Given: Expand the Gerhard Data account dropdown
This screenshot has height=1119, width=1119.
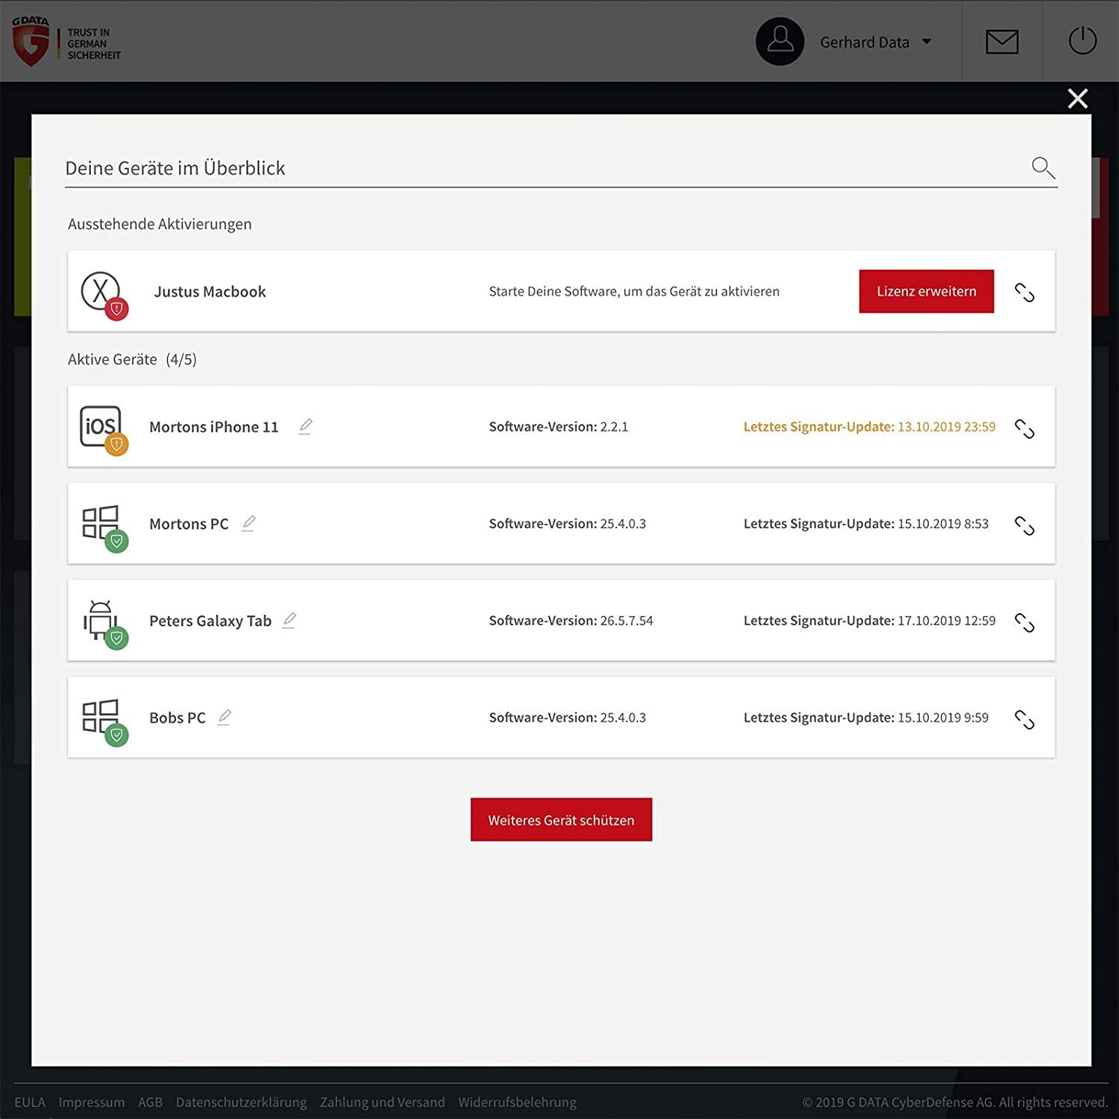Looking at the screenshot, I should (927, 42).
